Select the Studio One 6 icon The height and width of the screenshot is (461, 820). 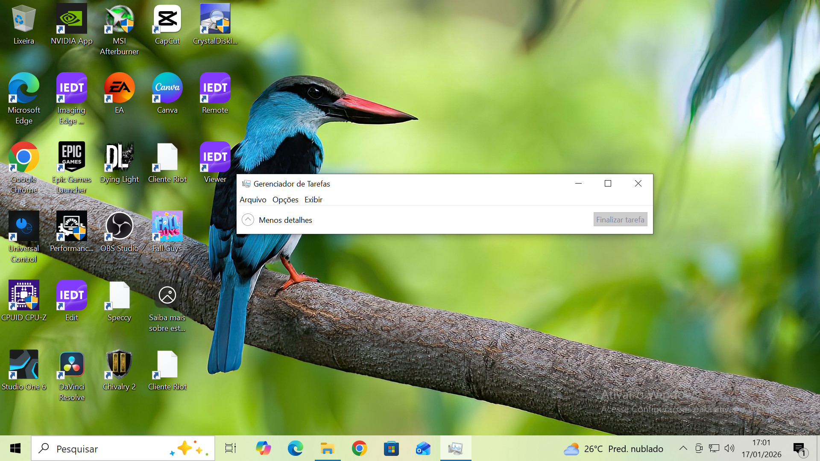[24, 365]
